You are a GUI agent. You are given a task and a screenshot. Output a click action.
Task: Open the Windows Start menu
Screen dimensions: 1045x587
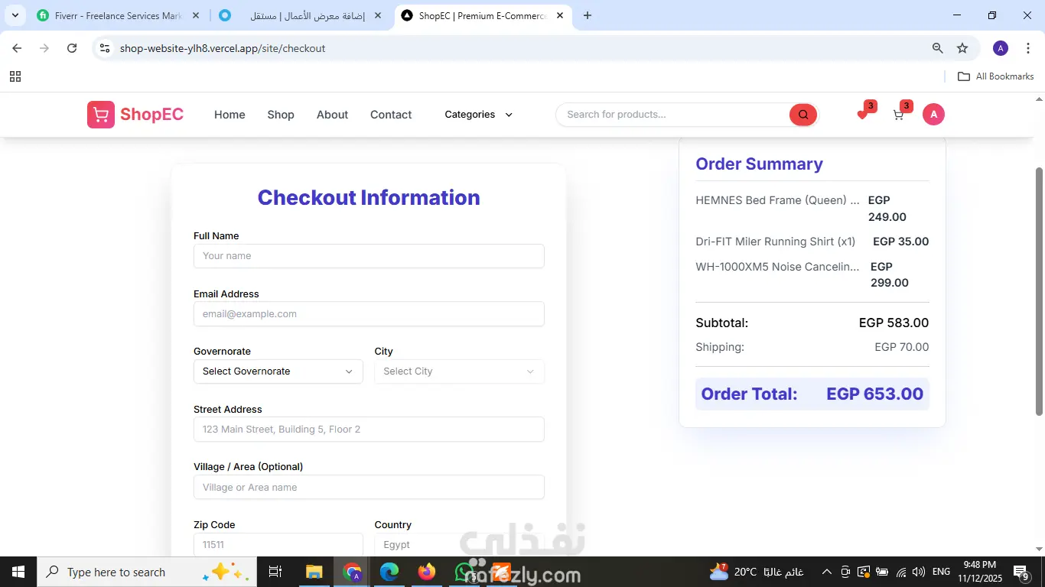pyautogui.click(x=18, y=572)
